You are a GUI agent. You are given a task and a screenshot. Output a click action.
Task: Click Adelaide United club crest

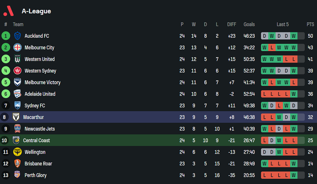[17, 94]
